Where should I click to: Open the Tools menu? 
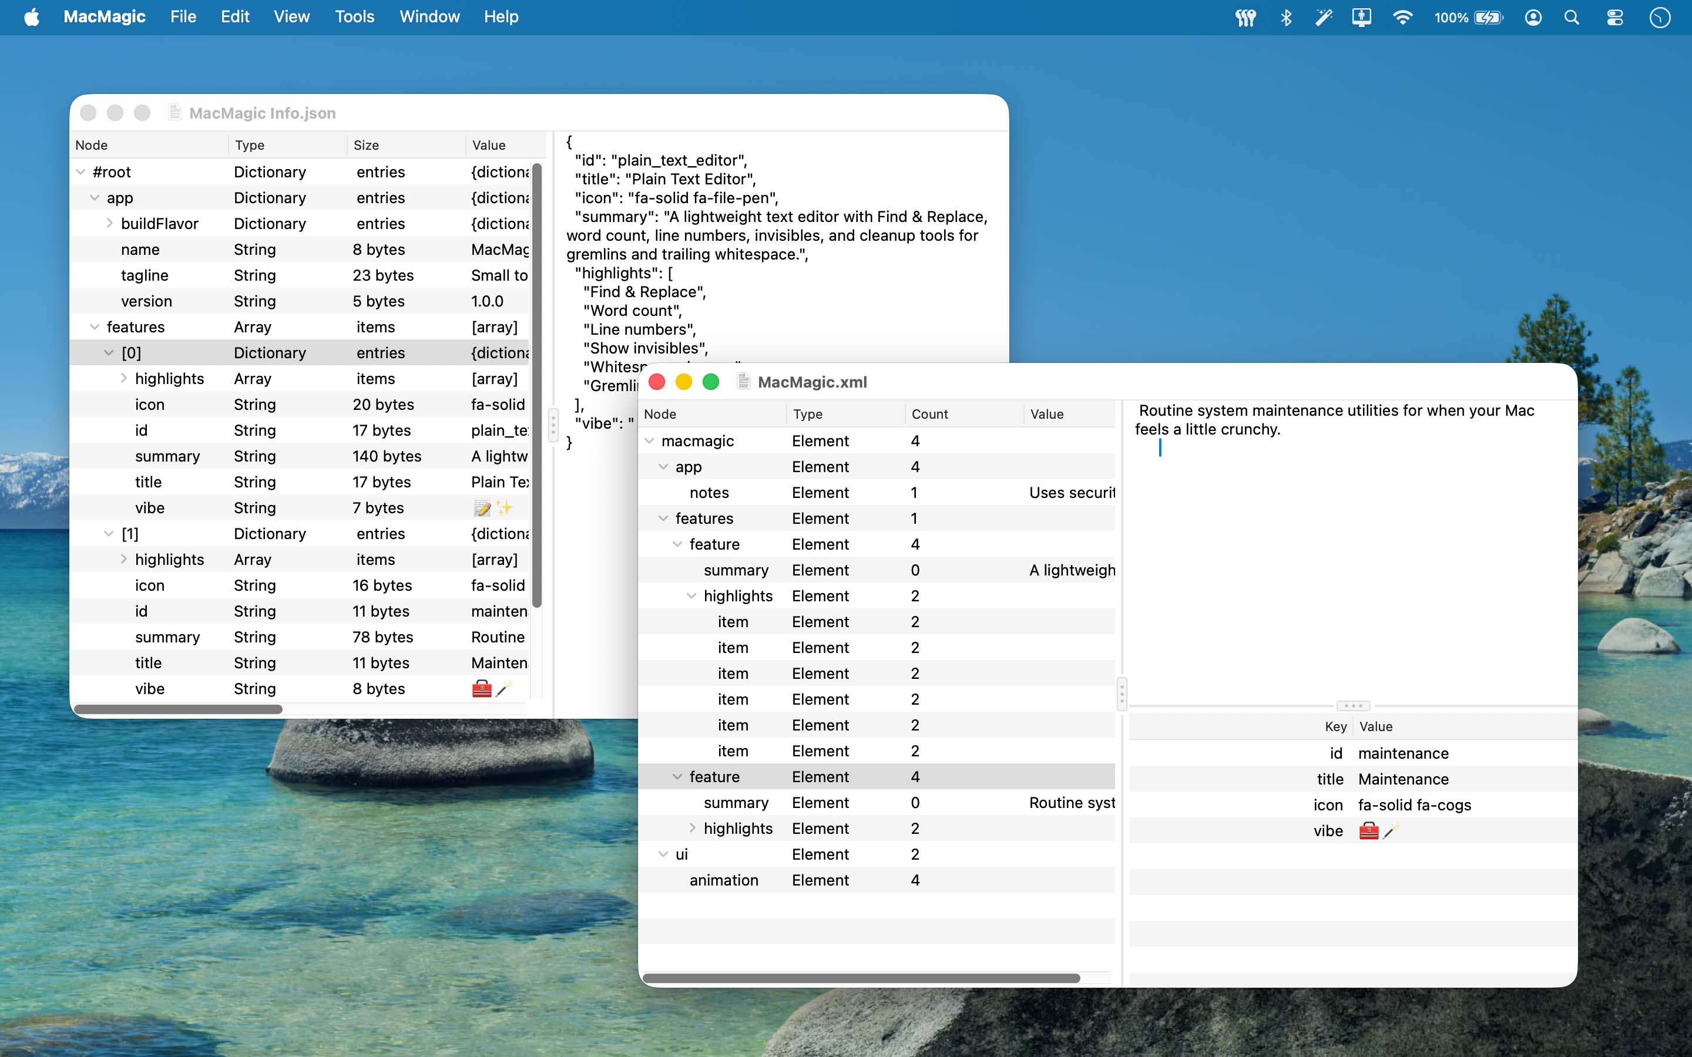[x=354, y=17]
